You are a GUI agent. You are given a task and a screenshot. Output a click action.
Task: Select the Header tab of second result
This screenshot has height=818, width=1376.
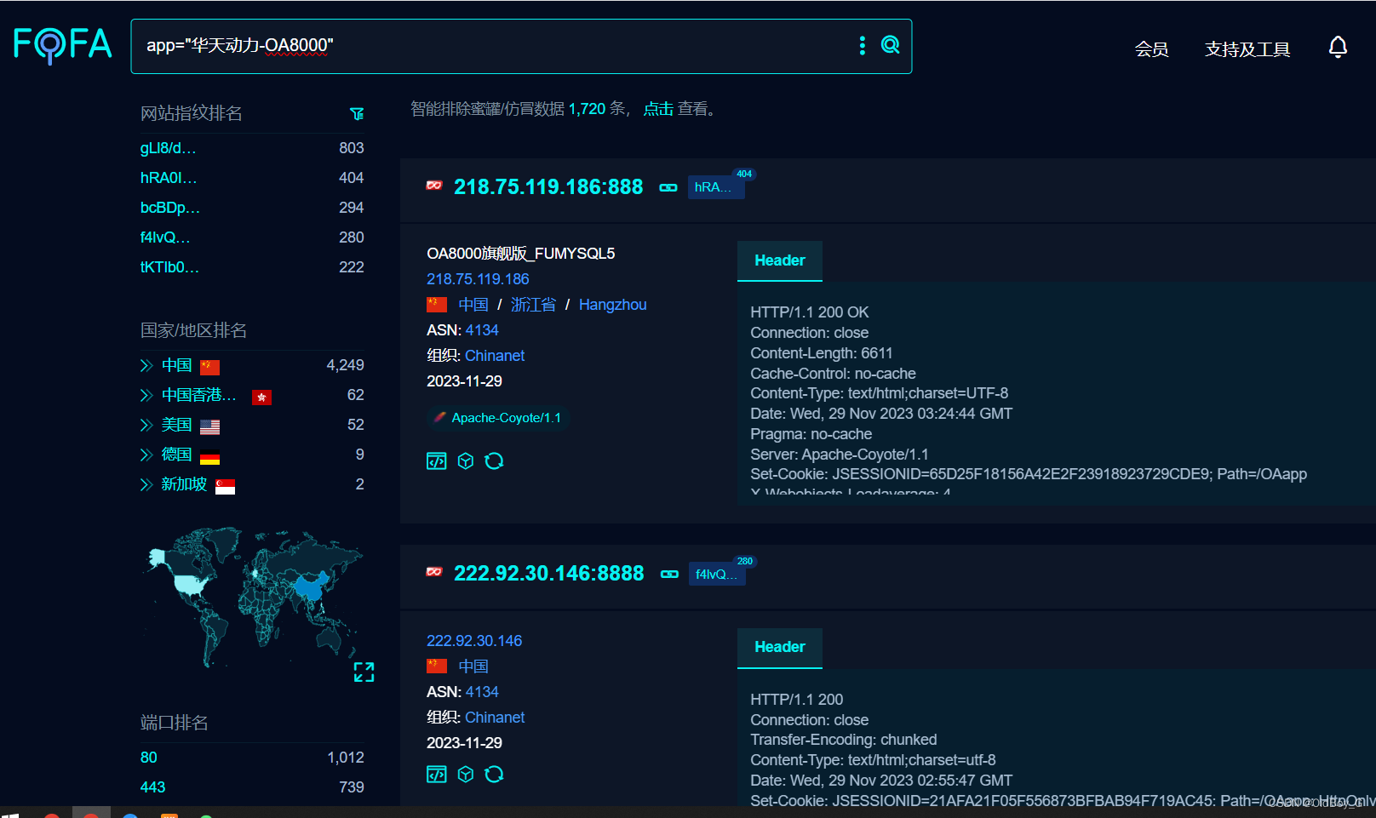click(x=780, y=647)
